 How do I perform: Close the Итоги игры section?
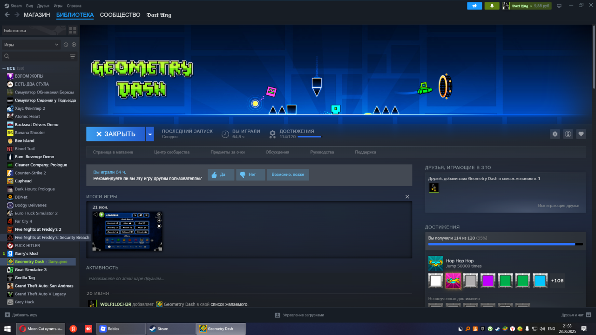[407, 197]
